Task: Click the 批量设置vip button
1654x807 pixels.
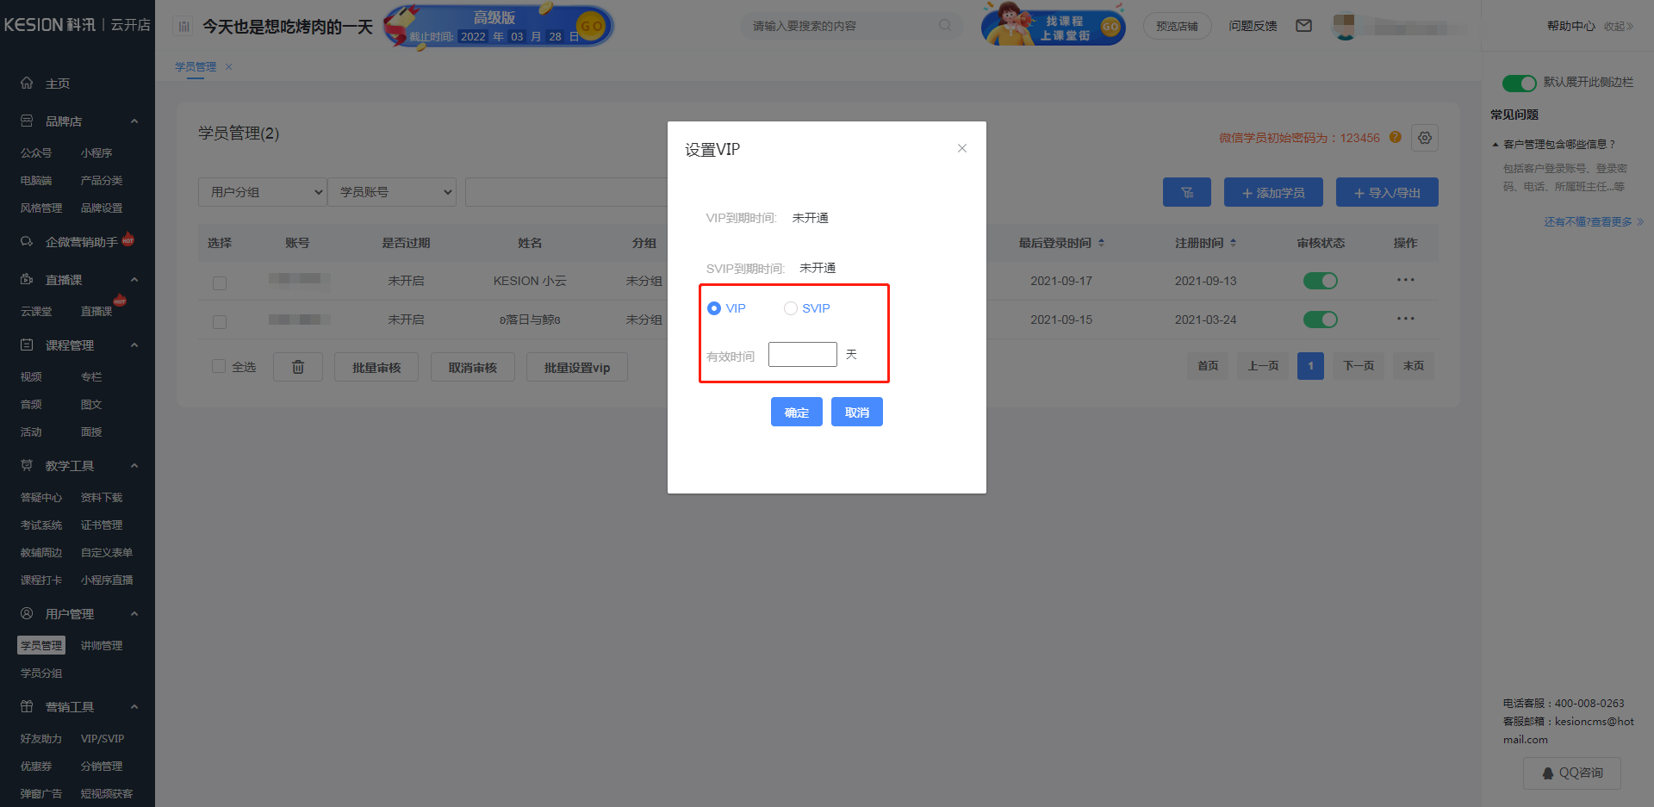Action: point(577,367)
